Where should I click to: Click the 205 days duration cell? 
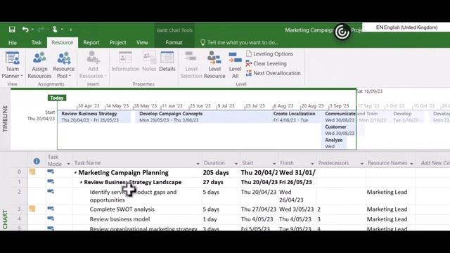point(220,172)
